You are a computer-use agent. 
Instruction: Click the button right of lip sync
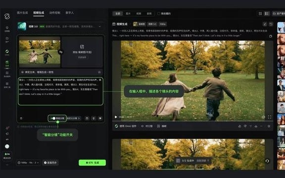pos(162,126)
